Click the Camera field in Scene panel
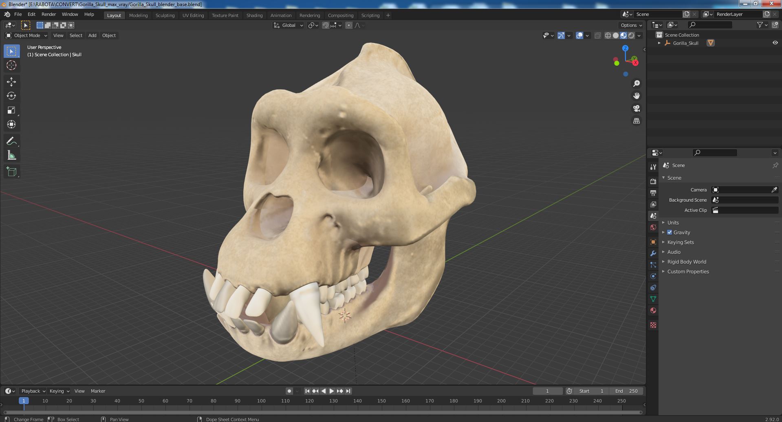782x422 pixels. pyautogui.click(x=745, y=190)
